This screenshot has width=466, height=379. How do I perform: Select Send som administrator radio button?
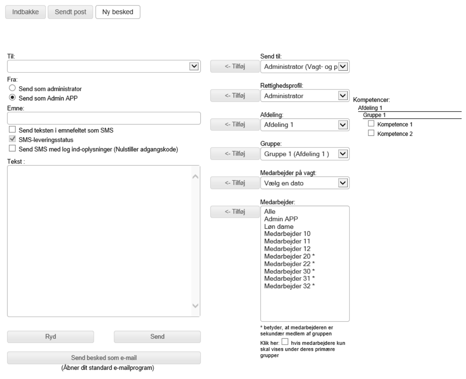[x=12, y=88]
